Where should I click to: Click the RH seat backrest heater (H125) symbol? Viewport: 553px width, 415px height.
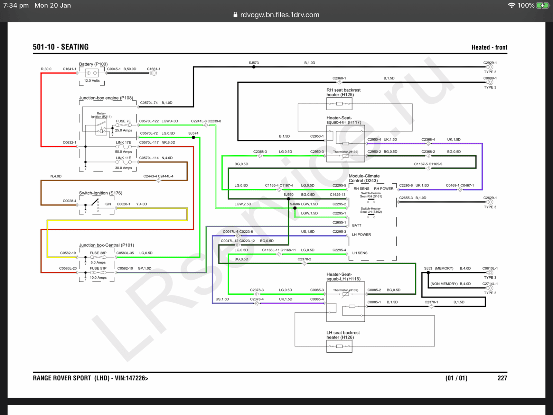coord(339,104)
